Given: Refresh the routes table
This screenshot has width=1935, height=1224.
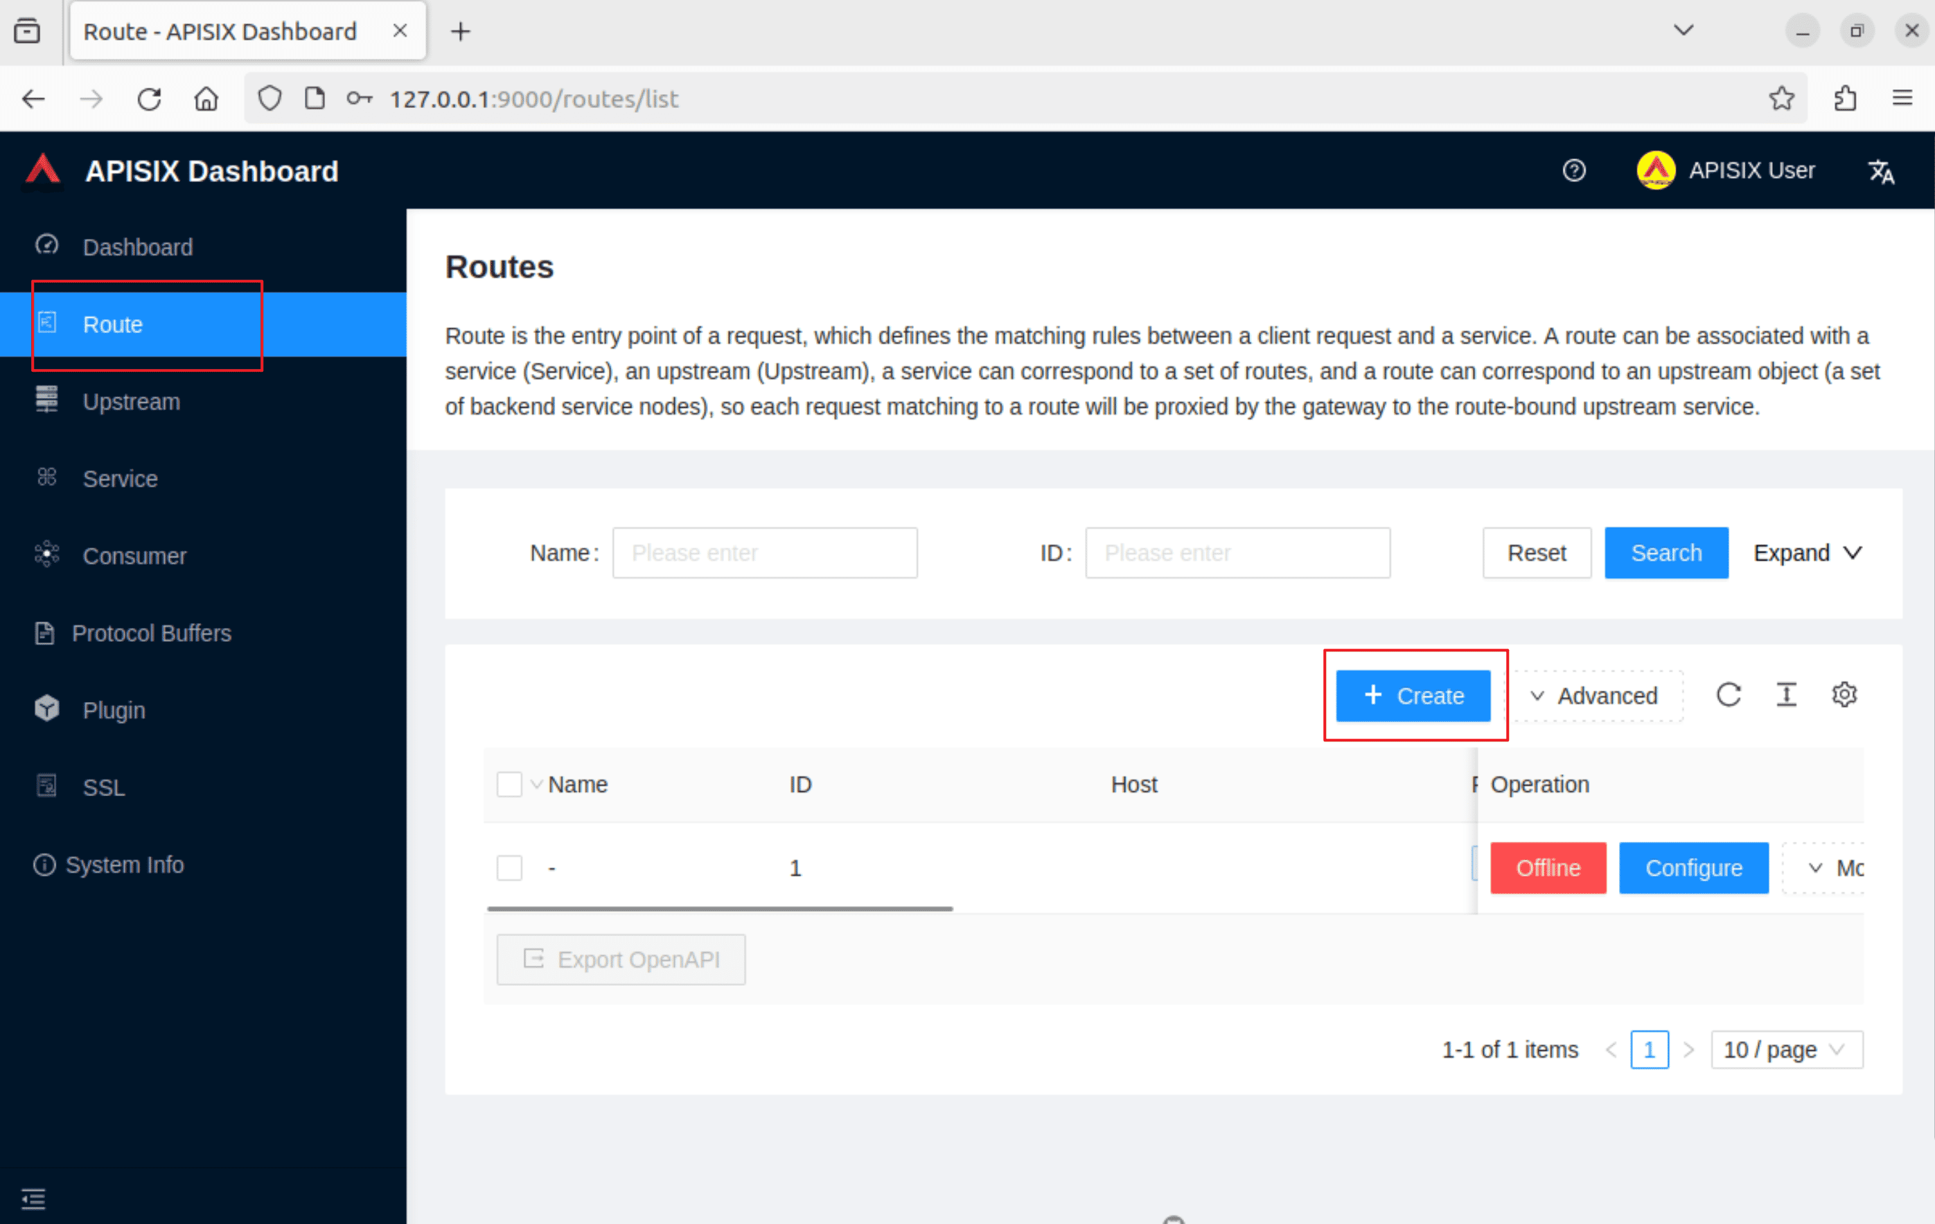Looking at the screenshot, I should tap(1729, 694).
